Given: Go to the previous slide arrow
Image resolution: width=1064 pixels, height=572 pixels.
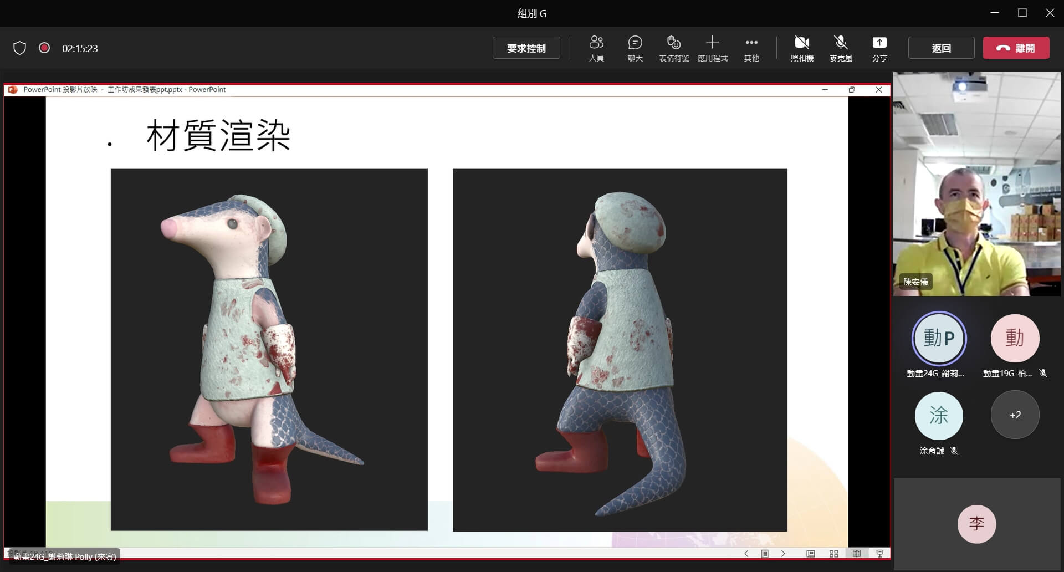Looking at the screenshot, I should 746,554.
